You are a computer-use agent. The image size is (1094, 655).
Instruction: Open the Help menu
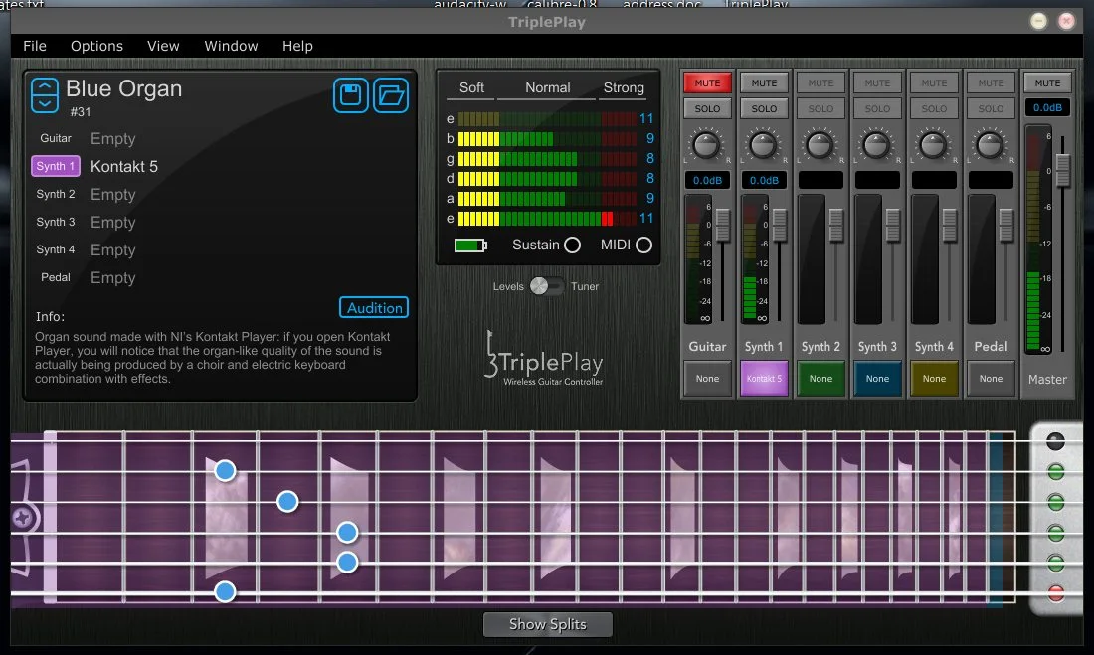point(297,46)
